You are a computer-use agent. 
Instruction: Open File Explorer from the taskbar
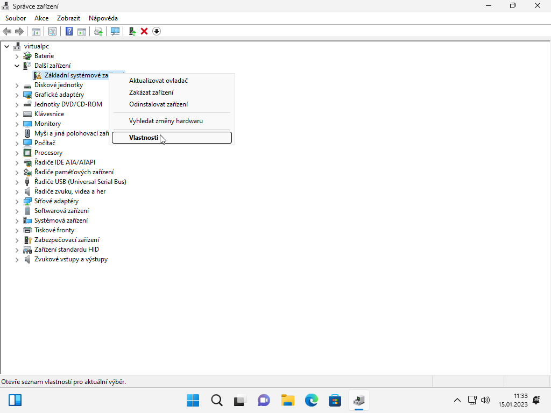click(x=288, y=400)
